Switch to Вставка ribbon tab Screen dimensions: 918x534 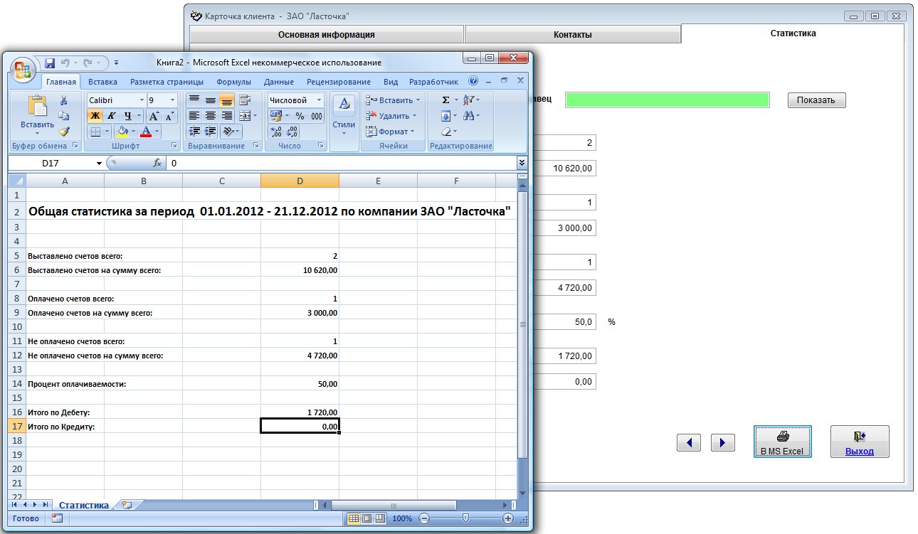104,82
